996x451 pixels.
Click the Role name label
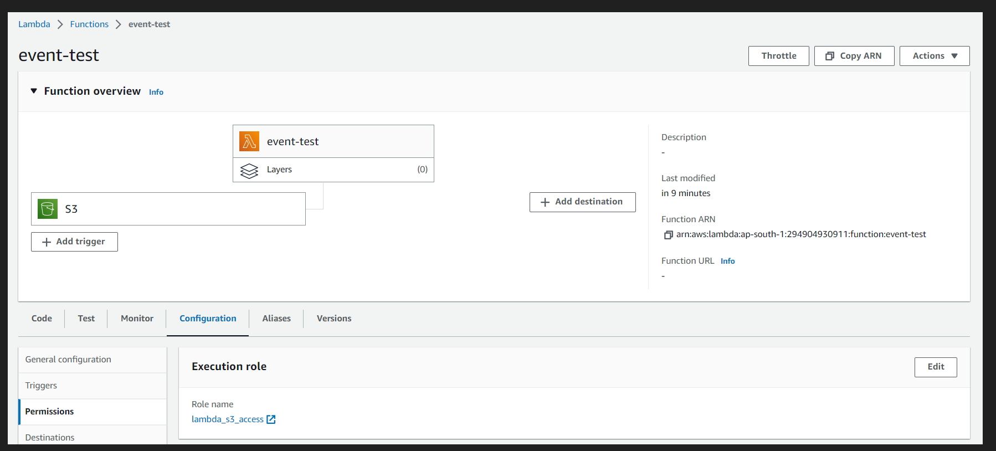213,404
